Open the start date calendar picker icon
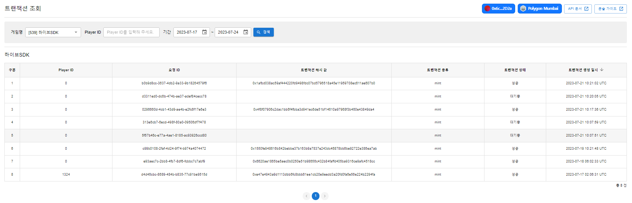Image resolution: width=632 pixels, height=203 pixels. 204,32
